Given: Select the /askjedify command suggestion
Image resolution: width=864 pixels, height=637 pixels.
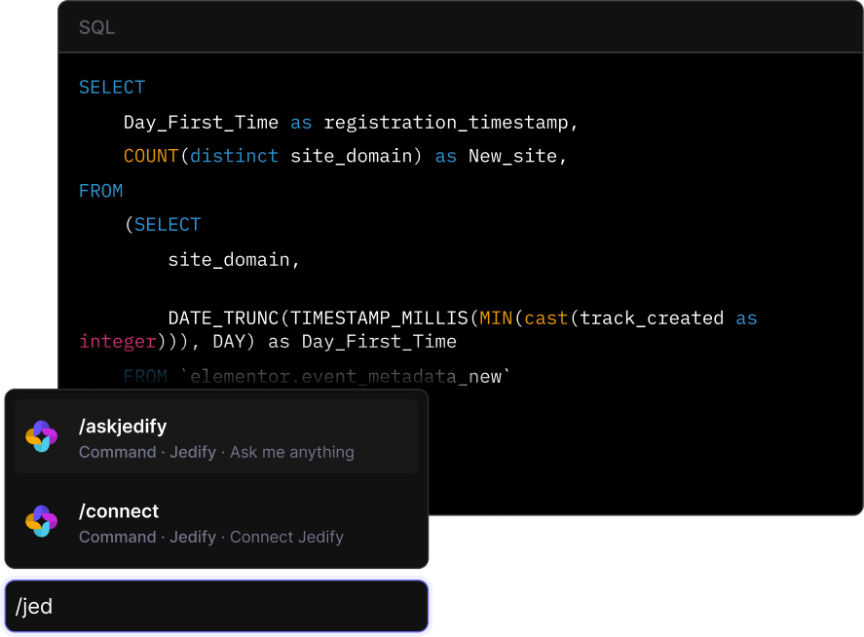Looking at the screenshot, I should pos(216,437).
